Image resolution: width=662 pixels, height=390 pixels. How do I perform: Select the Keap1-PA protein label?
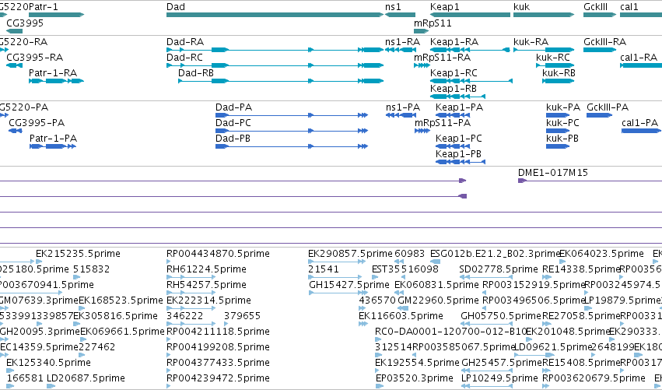pos(459,107)
